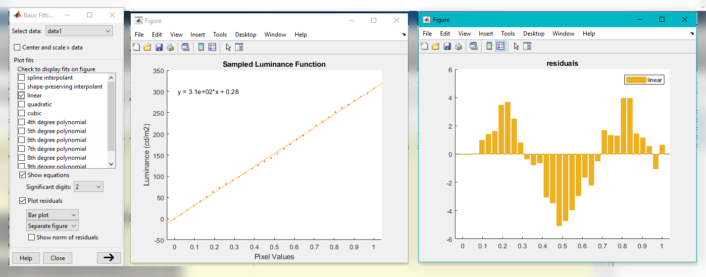Click Save Figure icon in the Sampled Luminance window
This screenshot has width=706, height=277.
pyautogui.click(x=159, y=47)
